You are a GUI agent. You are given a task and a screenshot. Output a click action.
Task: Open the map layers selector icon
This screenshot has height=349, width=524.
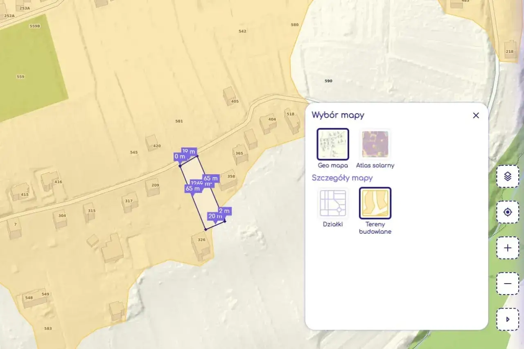click(507, 176)
